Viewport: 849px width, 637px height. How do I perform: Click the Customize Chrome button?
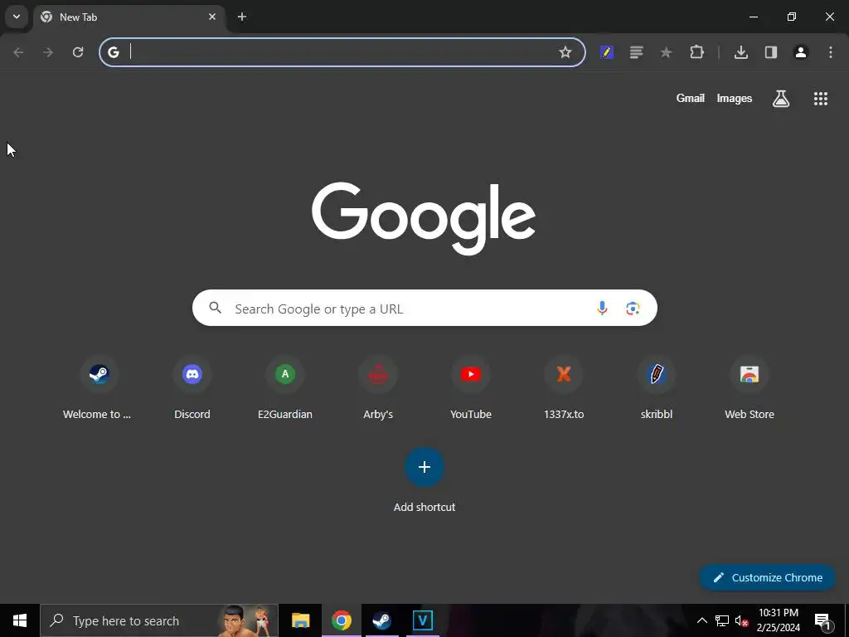click(x=768, y=577)
